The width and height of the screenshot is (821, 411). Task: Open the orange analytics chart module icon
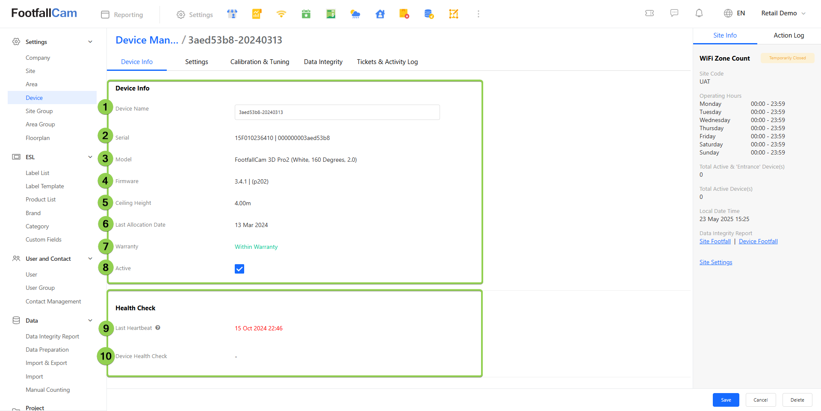click(257, 14)
